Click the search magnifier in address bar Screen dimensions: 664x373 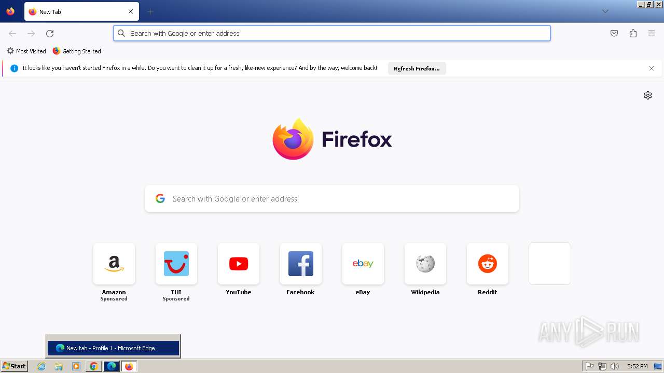(121, 33)
